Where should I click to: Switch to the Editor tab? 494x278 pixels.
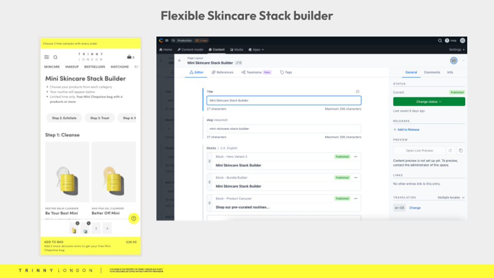tap(196, 72)
